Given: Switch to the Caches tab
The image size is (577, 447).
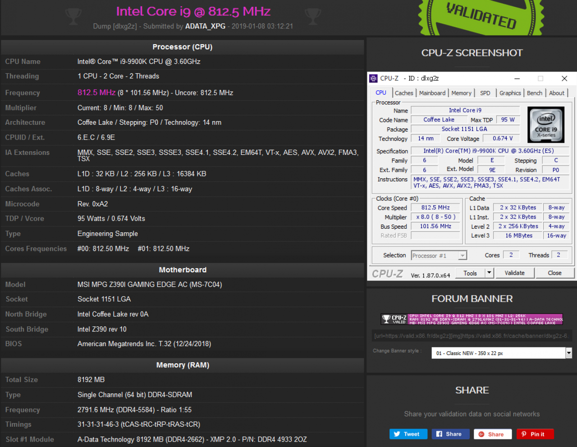Looking at the screenshot, I should 404,93.
